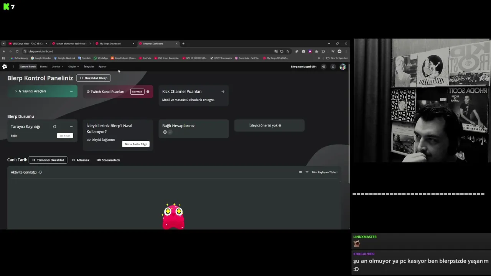491x276 pixels.
Task: Click the LINUXMASTER chat username
Action: [x=365, y=237]
